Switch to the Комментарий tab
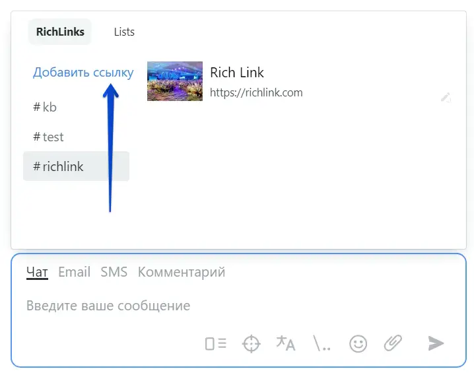This screenshot has height=375, width=474. [x=182, y=272]
